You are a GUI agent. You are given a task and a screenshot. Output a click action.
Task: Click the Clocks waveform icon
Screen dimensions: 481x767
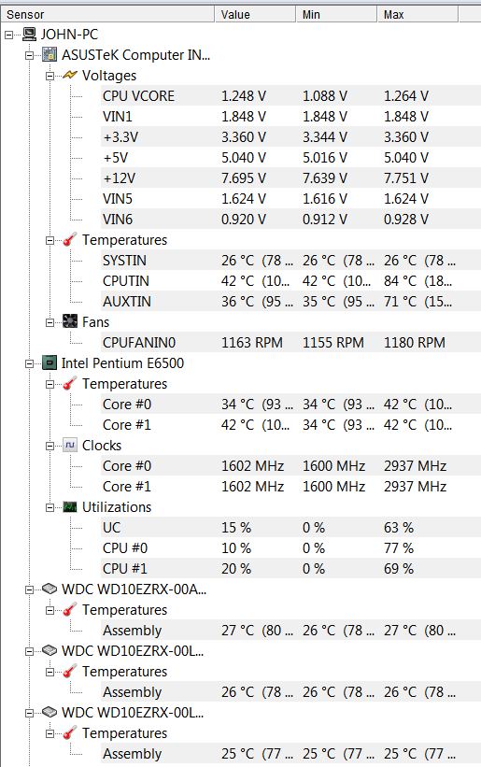click(70, 445)
